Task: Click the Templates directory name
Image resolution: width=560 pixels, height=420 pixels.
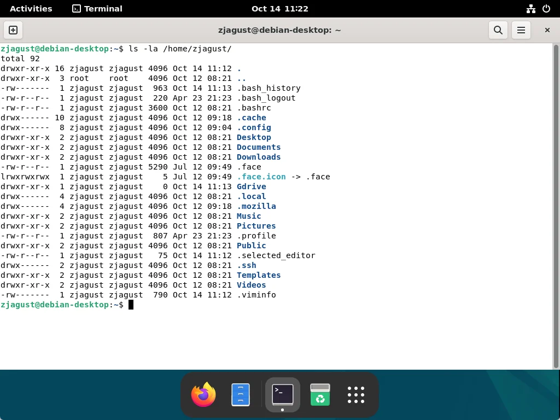Action: (259, 276)
